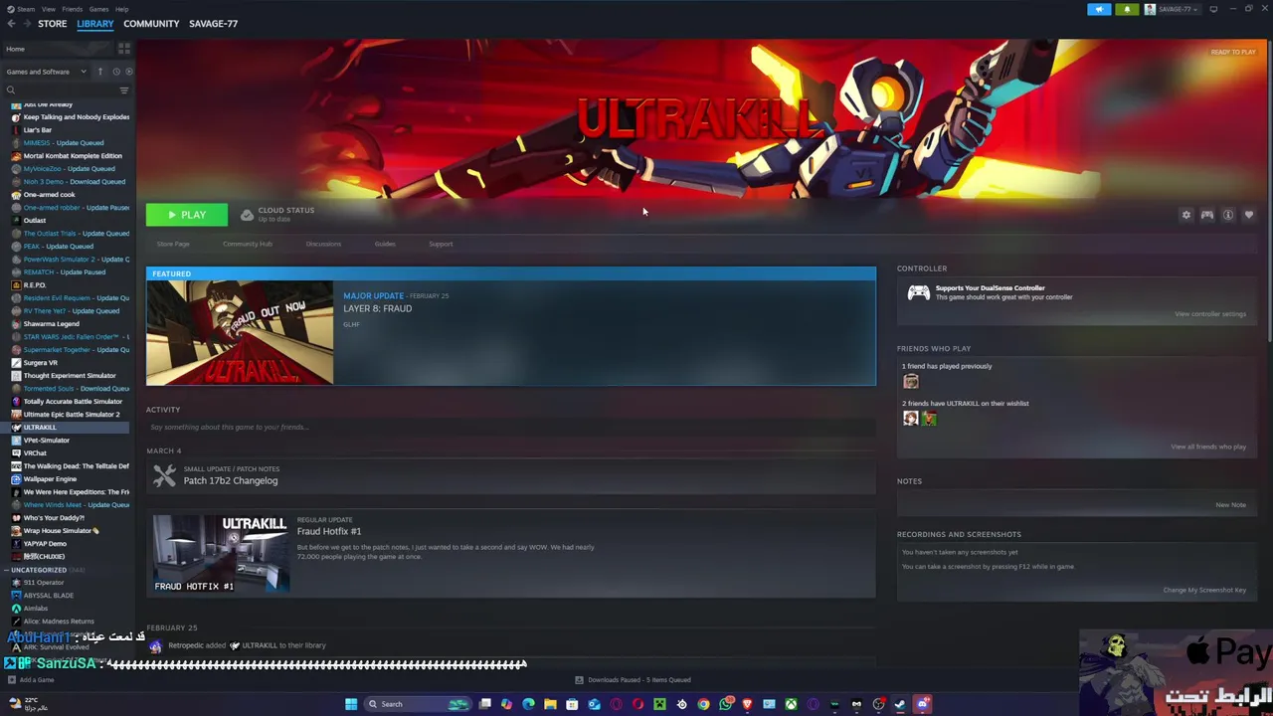
Task: Toggle ready-to-play filter icon
Action: 128,72
